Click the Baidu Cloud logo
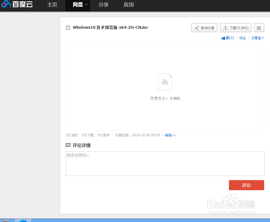 pyautogui.click(x=17, y=4)
